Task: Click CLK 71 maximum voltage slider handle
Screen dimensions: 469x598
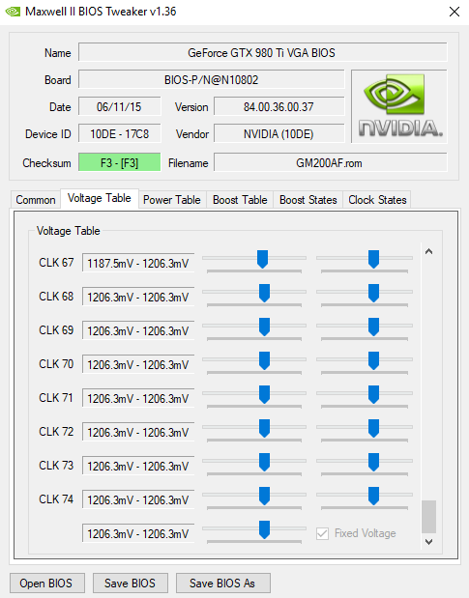Action: coord(373,394)
